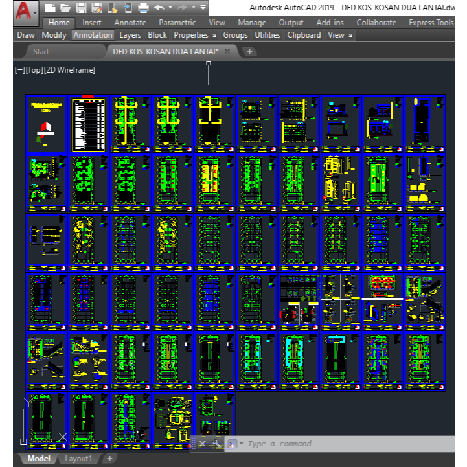Open the Collaborate ribbon tab
The width and height of the screenshot is (467, 467).
376,23
